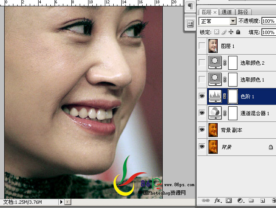Click the horizontal ruler above canvas

[x=91, y=3]
